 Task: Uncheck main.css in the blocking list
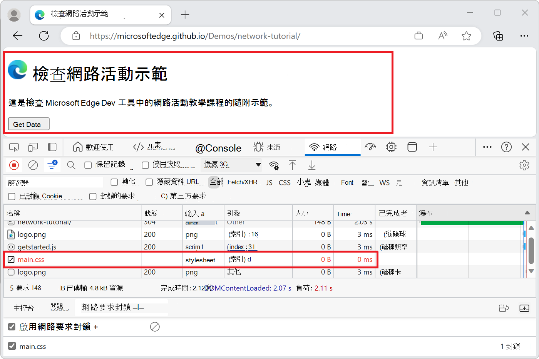[x=11, y=346]
